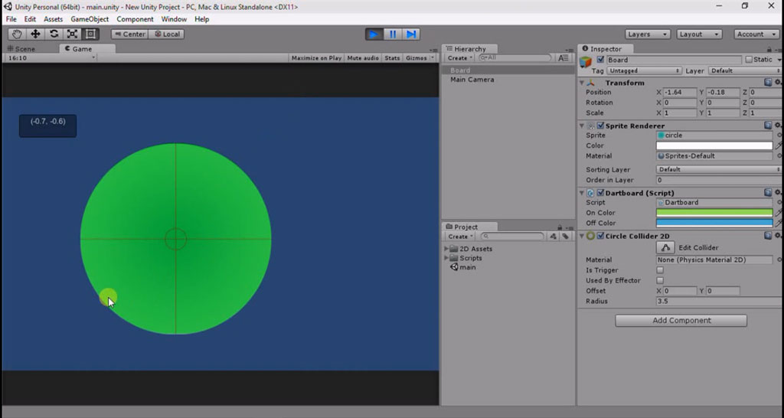
Task: Click the Step frame button
Action: tap(411, 34)
